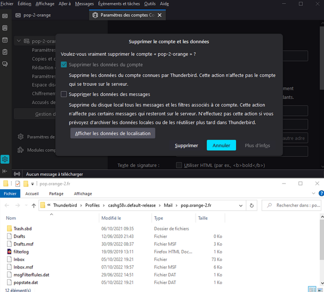Open the Address Book sidebar icon

pyautogui.click(x=5, y=28)
